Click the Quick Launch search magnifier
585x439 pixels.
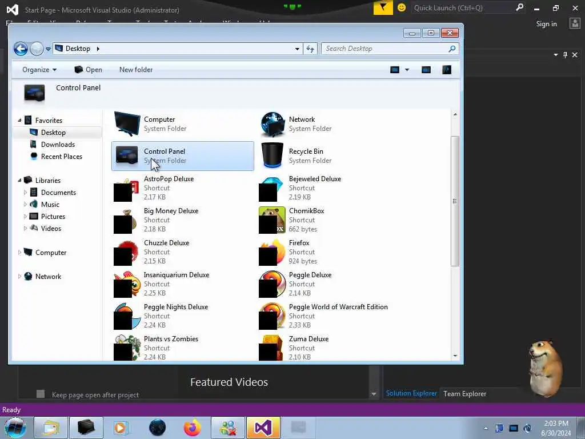tap(519, 7)
